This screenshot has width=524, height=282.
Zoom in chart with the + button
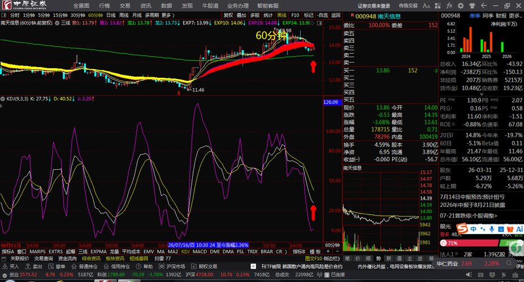[328, 252]
